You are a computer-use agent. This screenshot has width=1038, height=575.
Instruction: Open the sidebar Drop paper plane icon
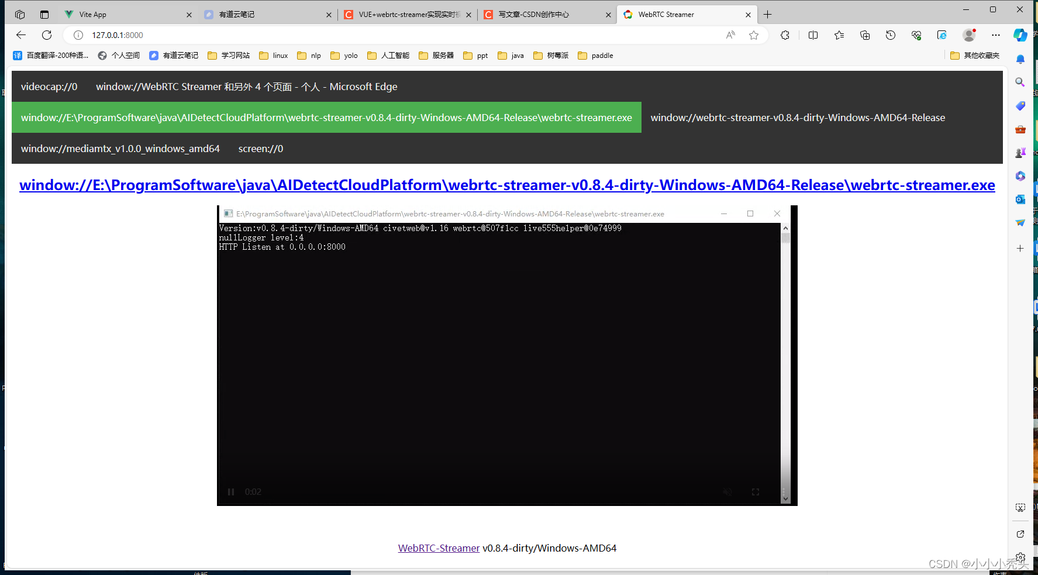tap(1020, 223)
